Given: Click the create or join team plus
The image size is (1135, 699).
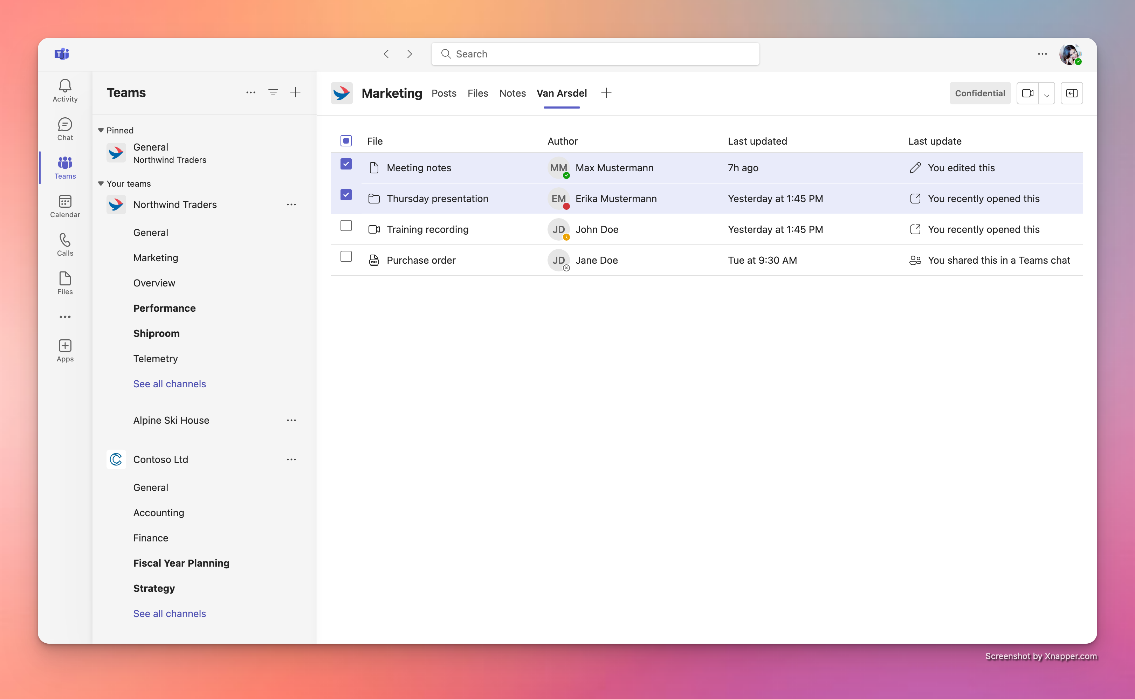Looking at the screenshot, I should click(x=295, y=92).
